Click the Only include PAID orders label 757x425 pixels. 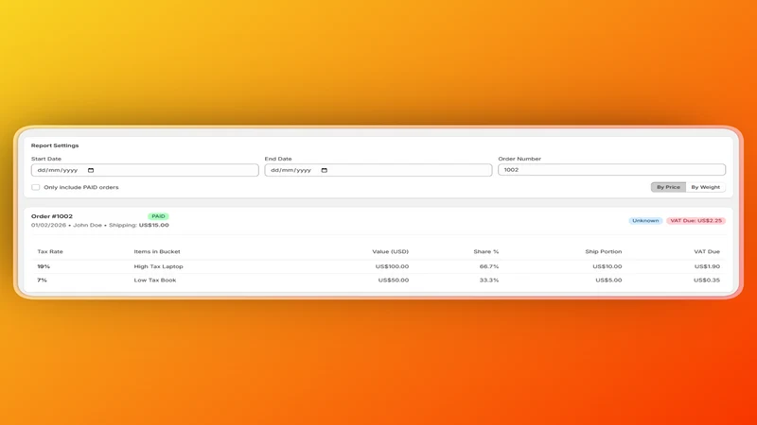[81, 187]
